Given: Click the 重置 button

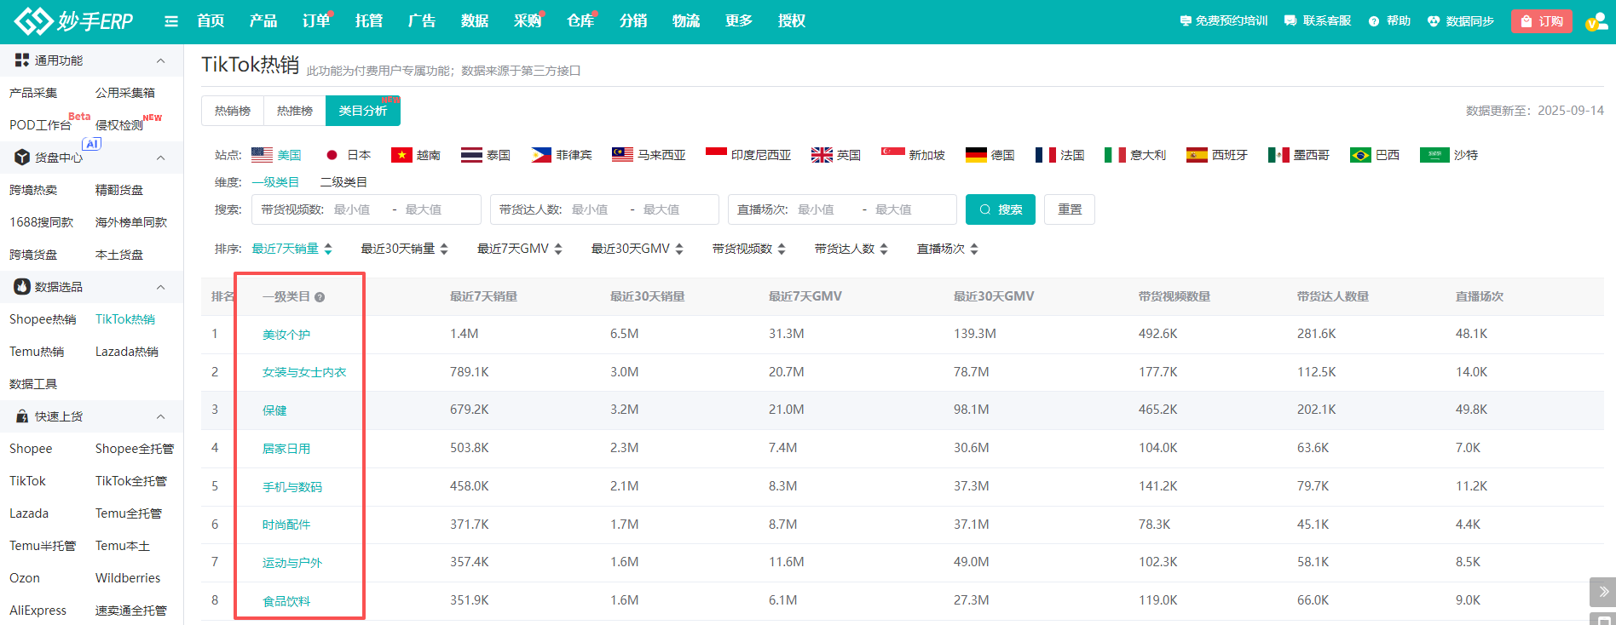Looking at the screenshot, I should 1070,209.
